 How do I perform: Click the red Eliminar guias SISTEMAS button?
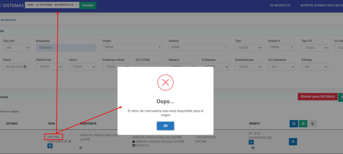coord(317,97)
